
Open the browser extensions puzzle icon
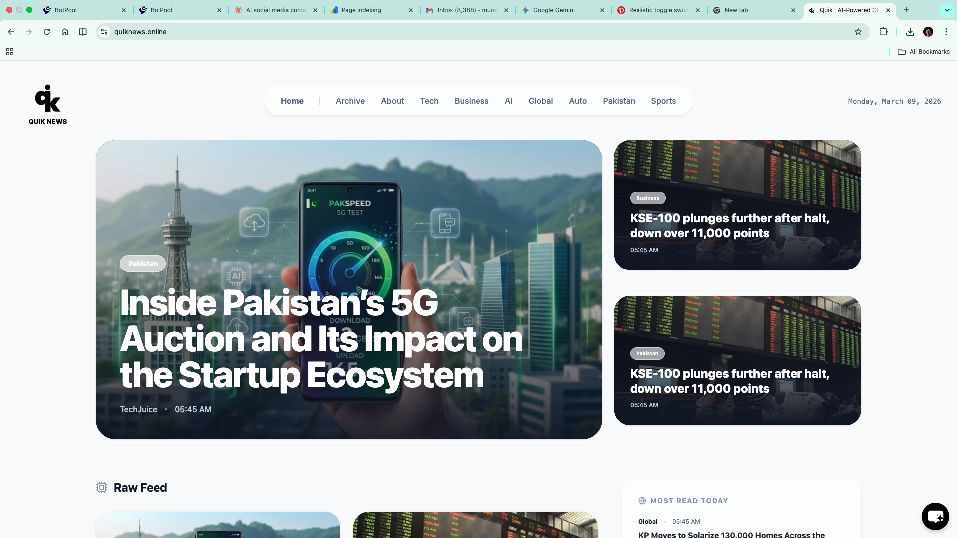click(x=883, y=32)
